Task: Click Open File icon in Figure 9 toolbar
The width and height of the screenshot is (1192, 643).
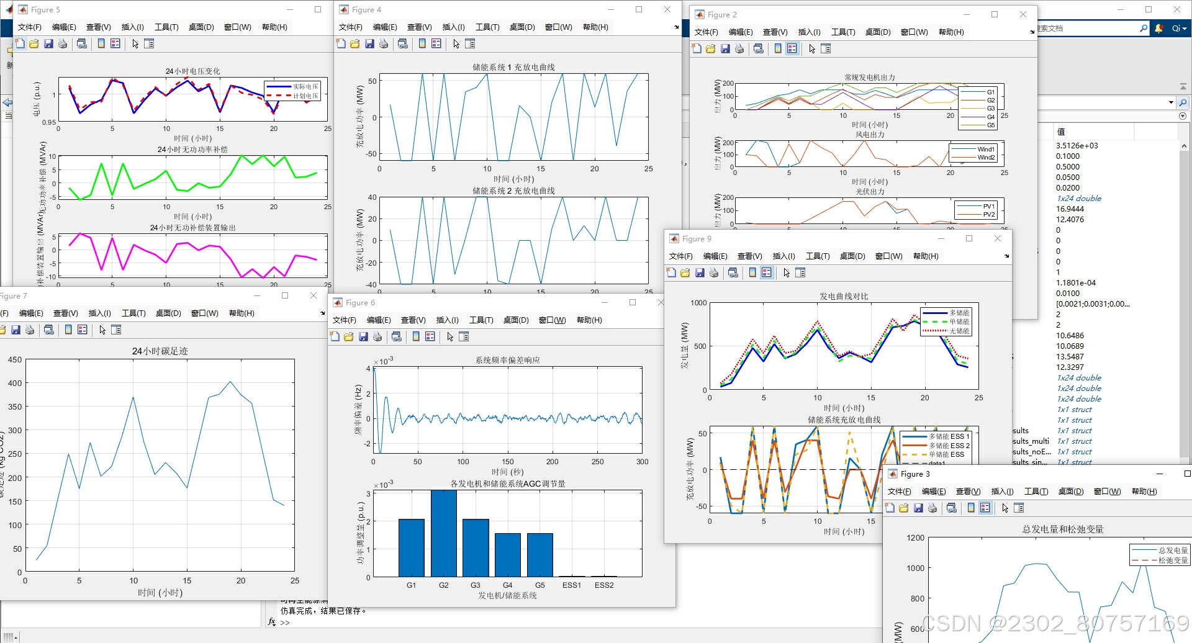Action: click(685, 272)
